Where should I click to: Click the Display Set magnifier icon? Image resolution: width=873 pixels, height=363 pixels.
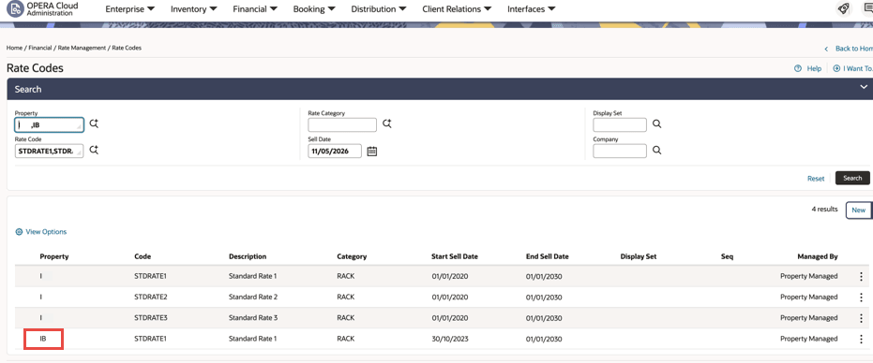(657, 124)
